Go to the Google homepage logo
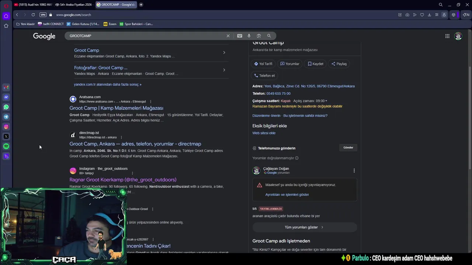472x265 pixels. [x=44, y=36]
